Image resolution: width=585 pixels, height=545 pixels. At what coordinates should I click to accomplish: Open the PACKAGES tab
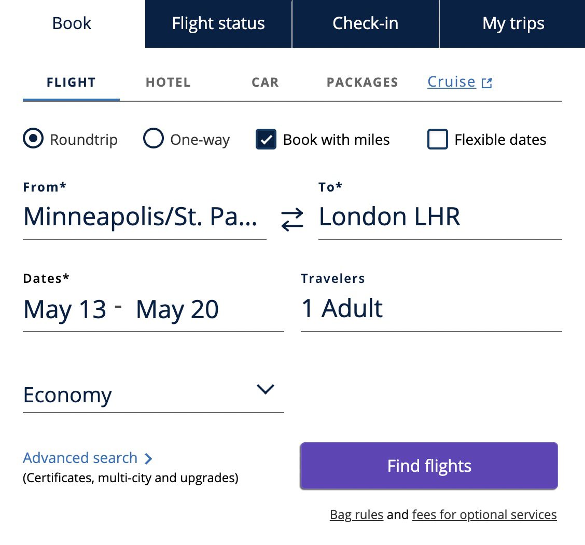pos(362,82)
